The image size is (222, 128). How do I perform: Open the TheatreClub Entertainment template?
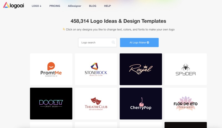point(96,104)
